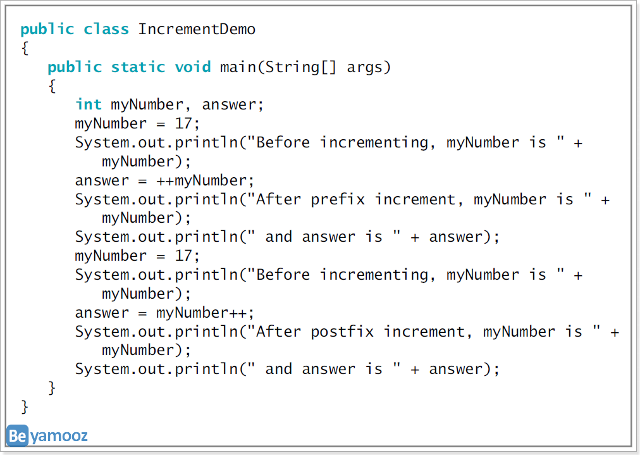This screenshot has height=455, width=640.
Task: Click 'myNumber, answer;' variable names
Action: (187, 105)
